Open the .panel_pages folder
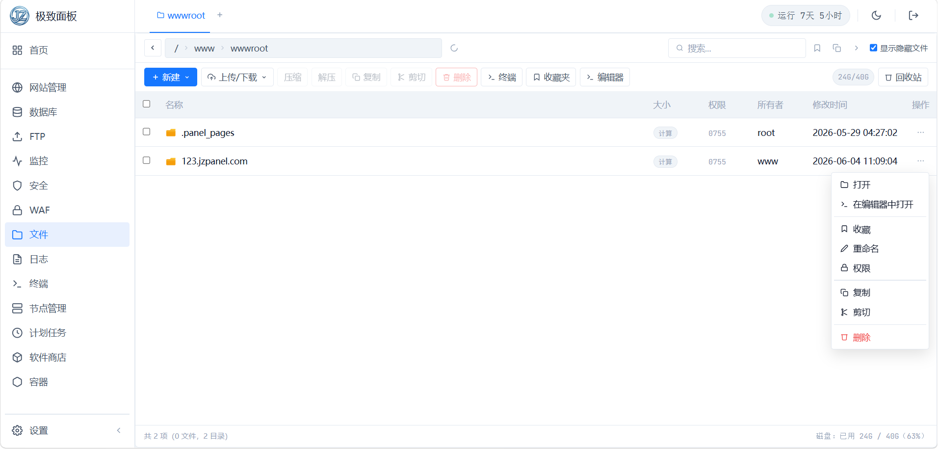 pos(208,132)
